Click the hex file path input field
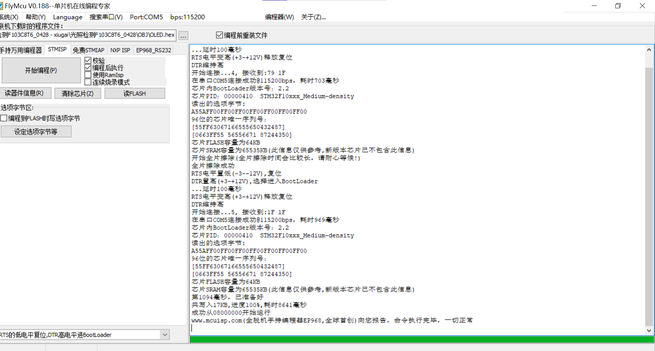The image size is (655, 351). [x=88, y=35]
